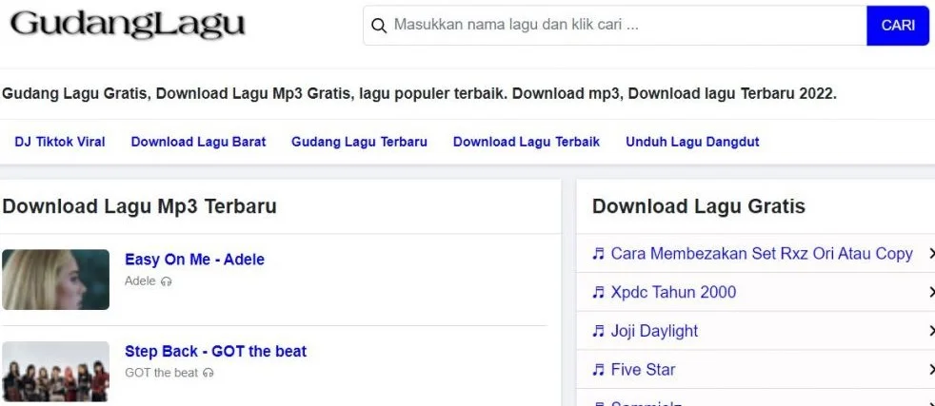Open Five Star link
Screen dimensions: 935x406
[643, 370]
